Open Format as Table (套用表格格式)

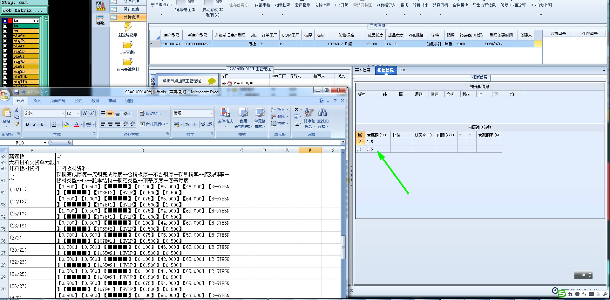click(243, 118)
